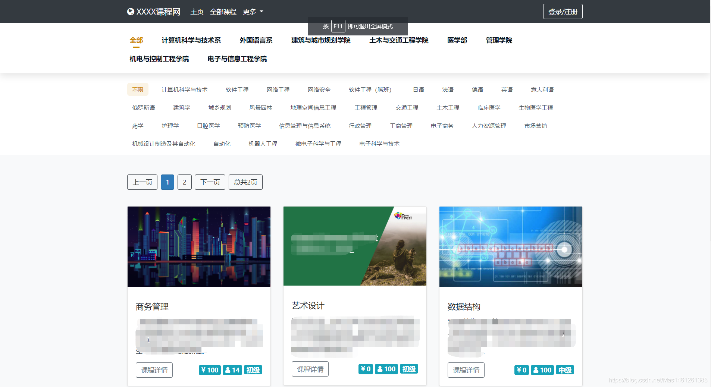Click the XXXX课程网 globe logo icon

pos(131,12)
